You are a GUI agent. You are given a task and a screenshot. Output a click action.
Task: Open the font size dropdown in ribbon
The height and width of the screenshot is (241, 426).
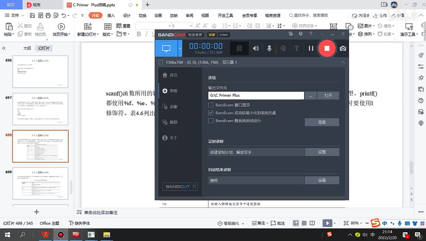(191, 26)
